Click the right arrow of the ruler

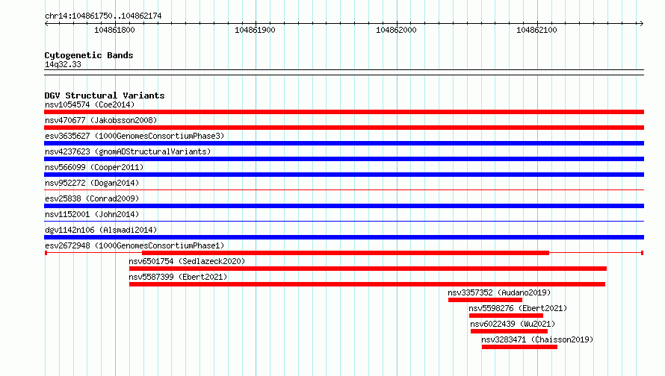click(x=641, y=23)
